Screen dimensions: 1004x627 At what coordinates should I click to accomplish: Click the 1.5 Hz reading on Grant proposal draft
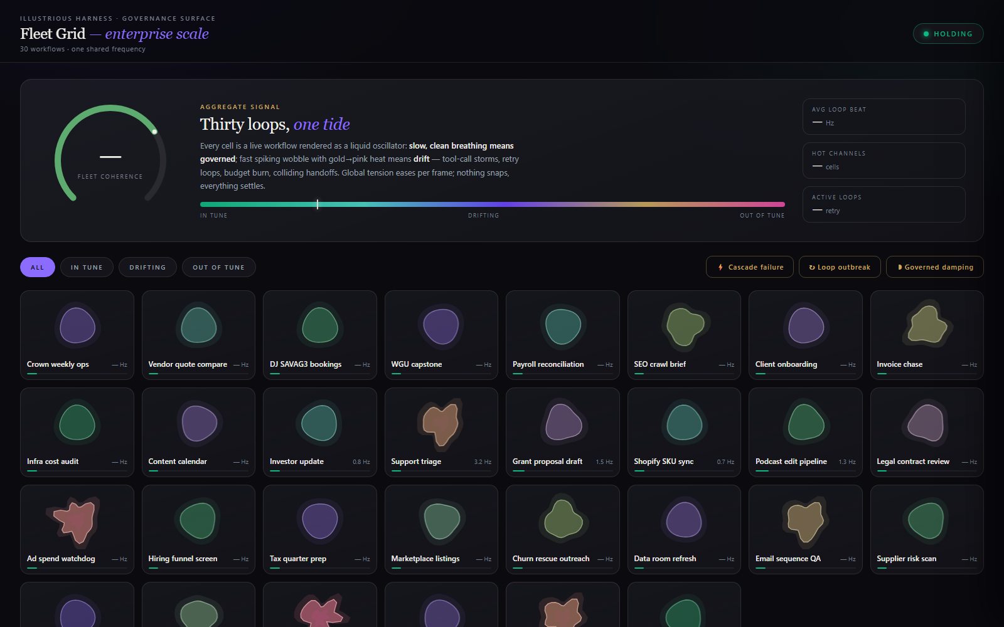pyautogui.click(x=604, y=462)
